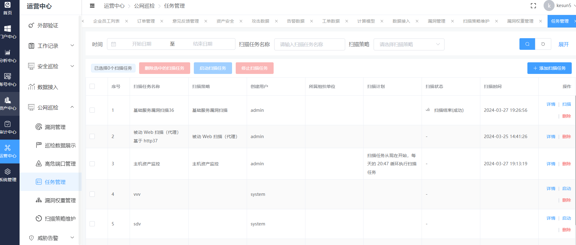This screenshot has height=245, width=576.
Task: Click 展开 to expand filters
Action: click(563, 44)
